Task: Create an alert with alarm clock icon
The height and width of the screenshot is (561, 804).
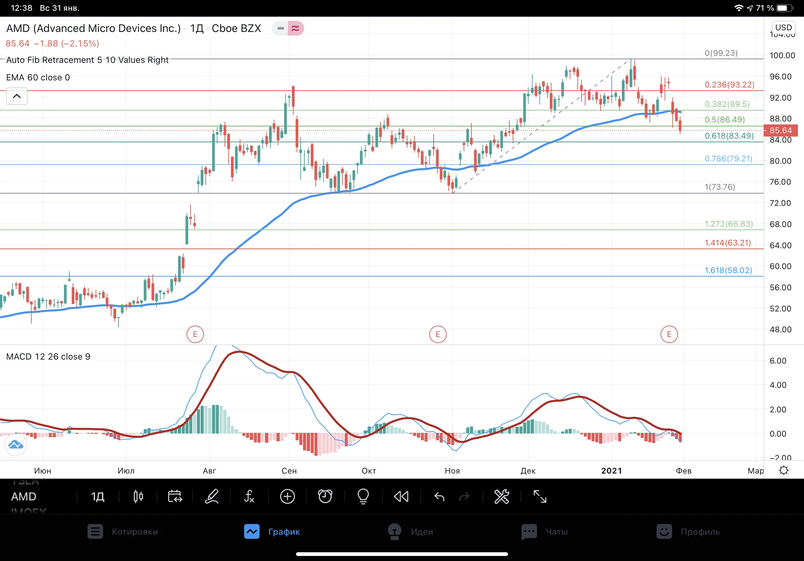Action: (325, 496)
